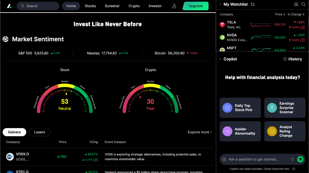Click the VOXX company logo
309x173 pixels.
pyautogui.click(x=10, y=157)
